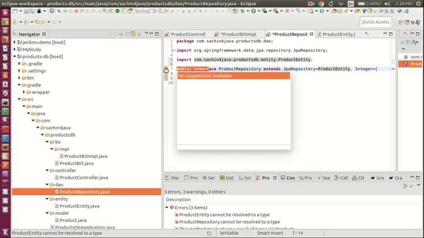Expand the .settings folder
Image resolution: width=424 pixels, height=238 pixels.
(x=19, y=71)
